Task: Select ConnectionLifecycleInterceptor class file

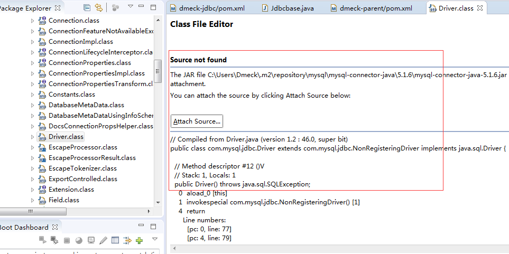Action: [x=100, y=52]
